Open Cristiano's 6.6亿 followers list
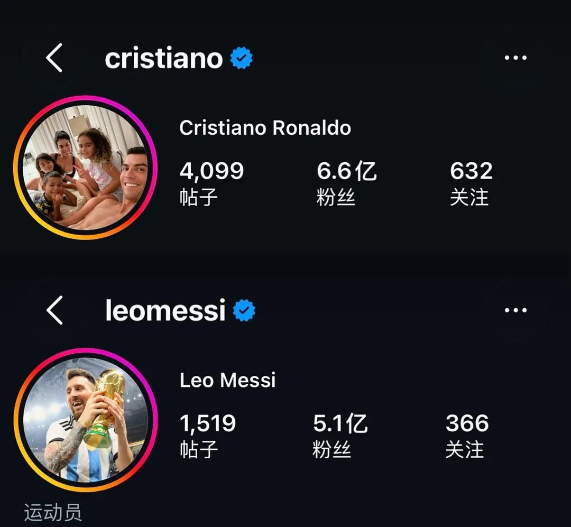571x527 pixels. (x=346, y=183)
